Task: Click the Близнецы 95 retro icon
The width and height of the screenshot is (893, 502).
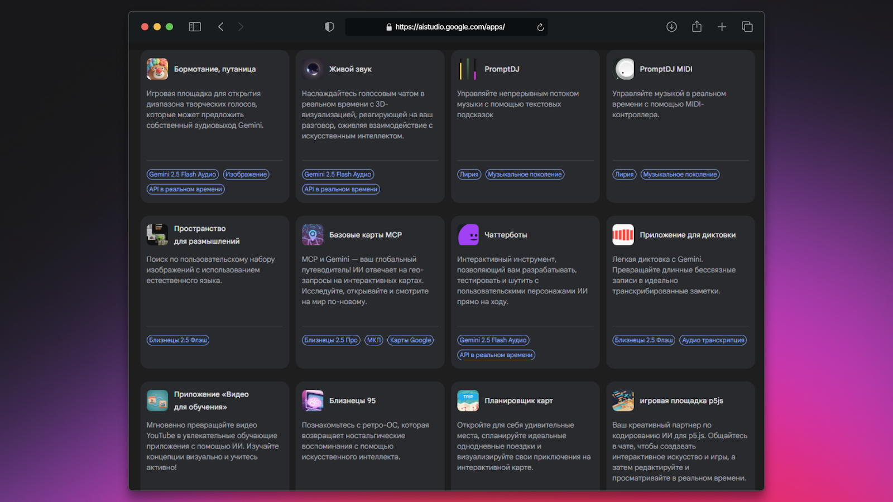Action: [313, 400]
